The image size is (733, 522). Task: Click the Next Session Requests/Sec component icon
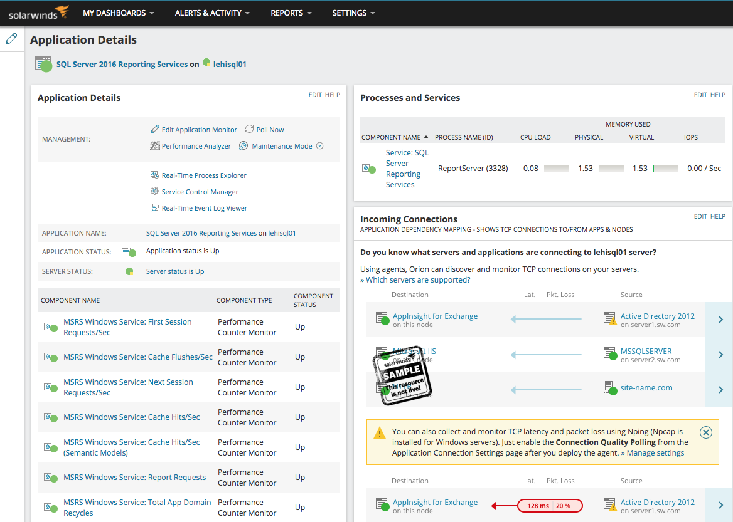point(50,387)
